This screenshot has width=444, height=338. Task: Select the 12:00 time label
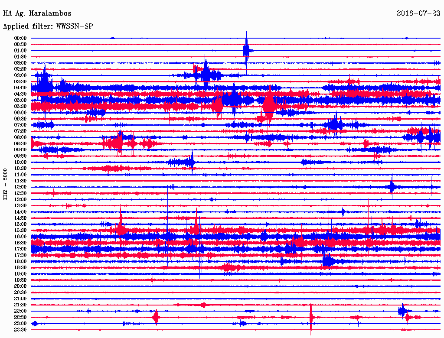coord(20,187)
